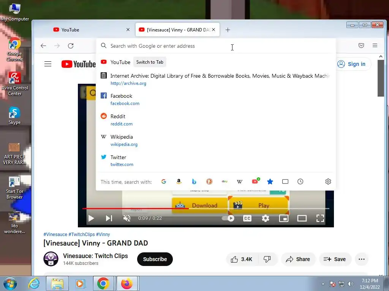This screenshot has width=389, height=291.
Task: Play the video
Action: (91, 218)
